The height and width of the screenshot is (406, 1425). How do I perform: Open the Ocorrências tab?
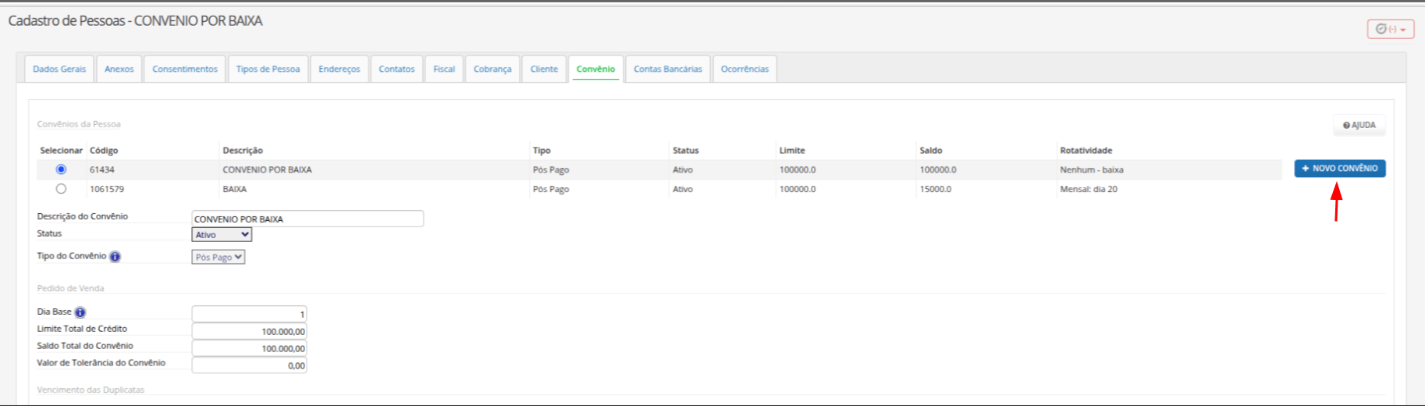pos(744,69)
